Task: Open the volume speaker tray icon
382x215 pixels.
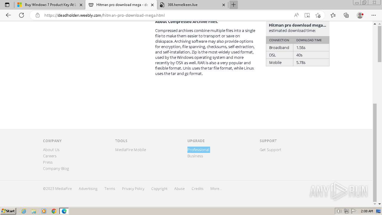Action: (339, 211)
